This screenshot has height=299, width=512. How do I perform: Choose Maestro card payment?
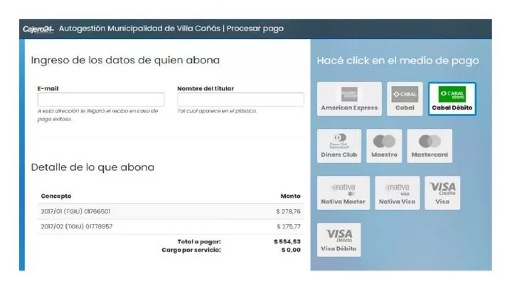384,146
